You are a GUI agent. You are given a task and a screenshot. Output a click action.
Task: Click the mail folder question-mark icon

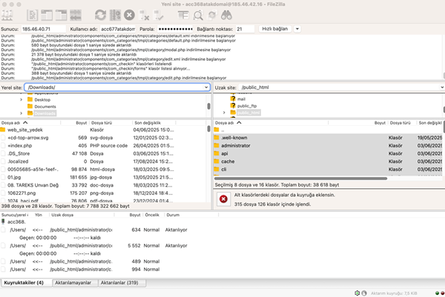[x=233, y=99]
